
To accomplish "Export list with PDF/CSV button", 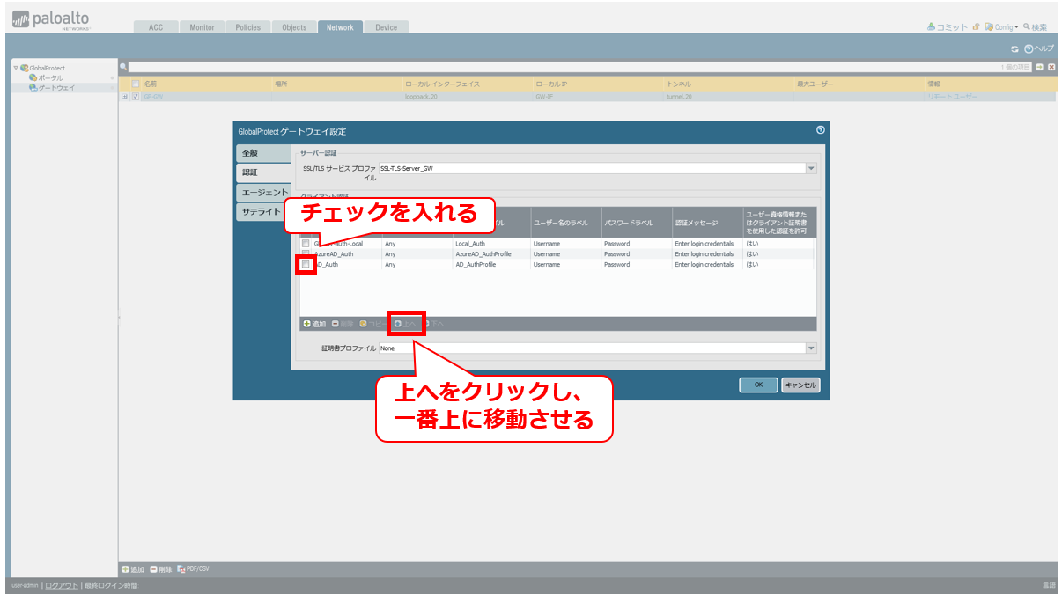I will [x=194, y=569].
